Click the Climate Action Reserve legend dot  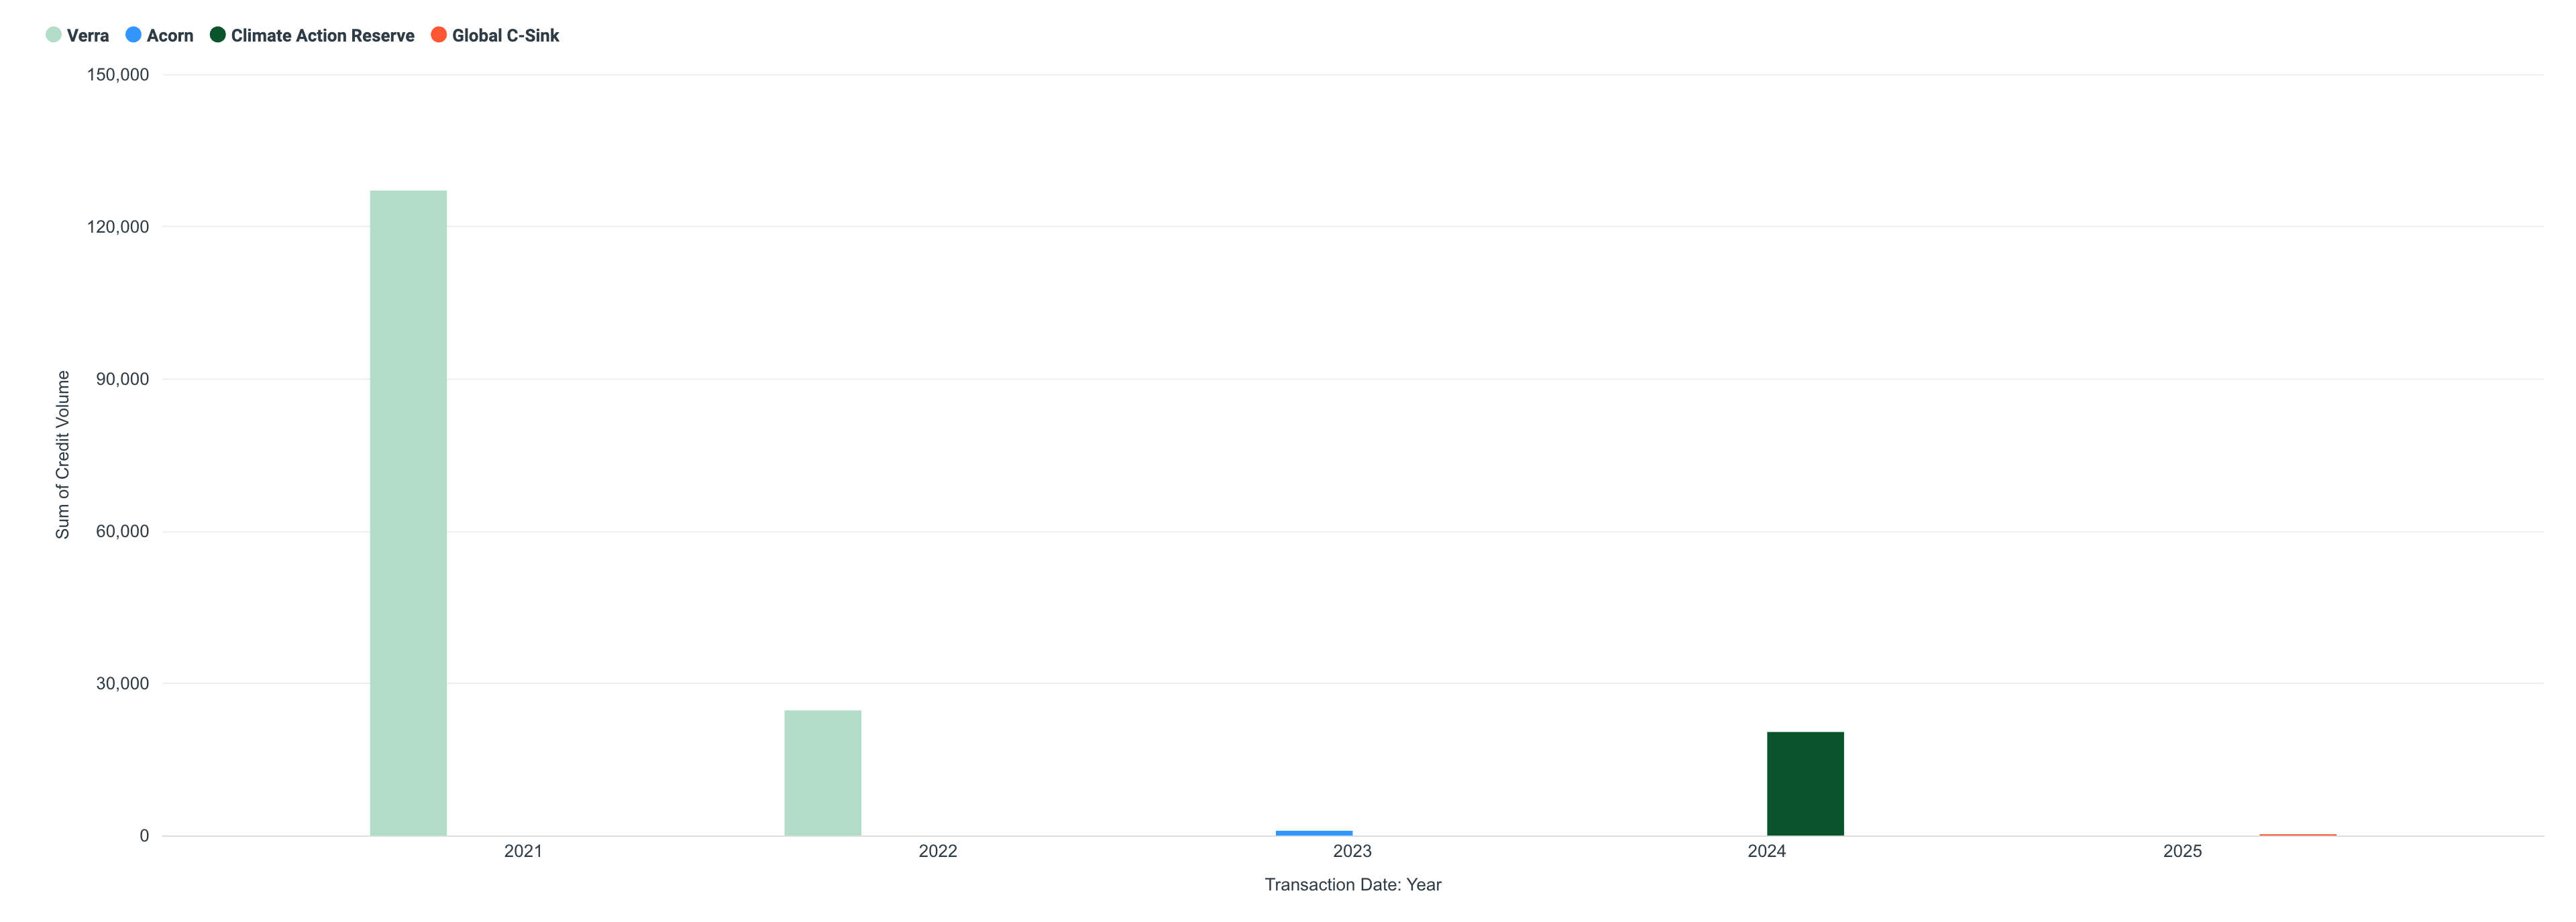(217, 35)
